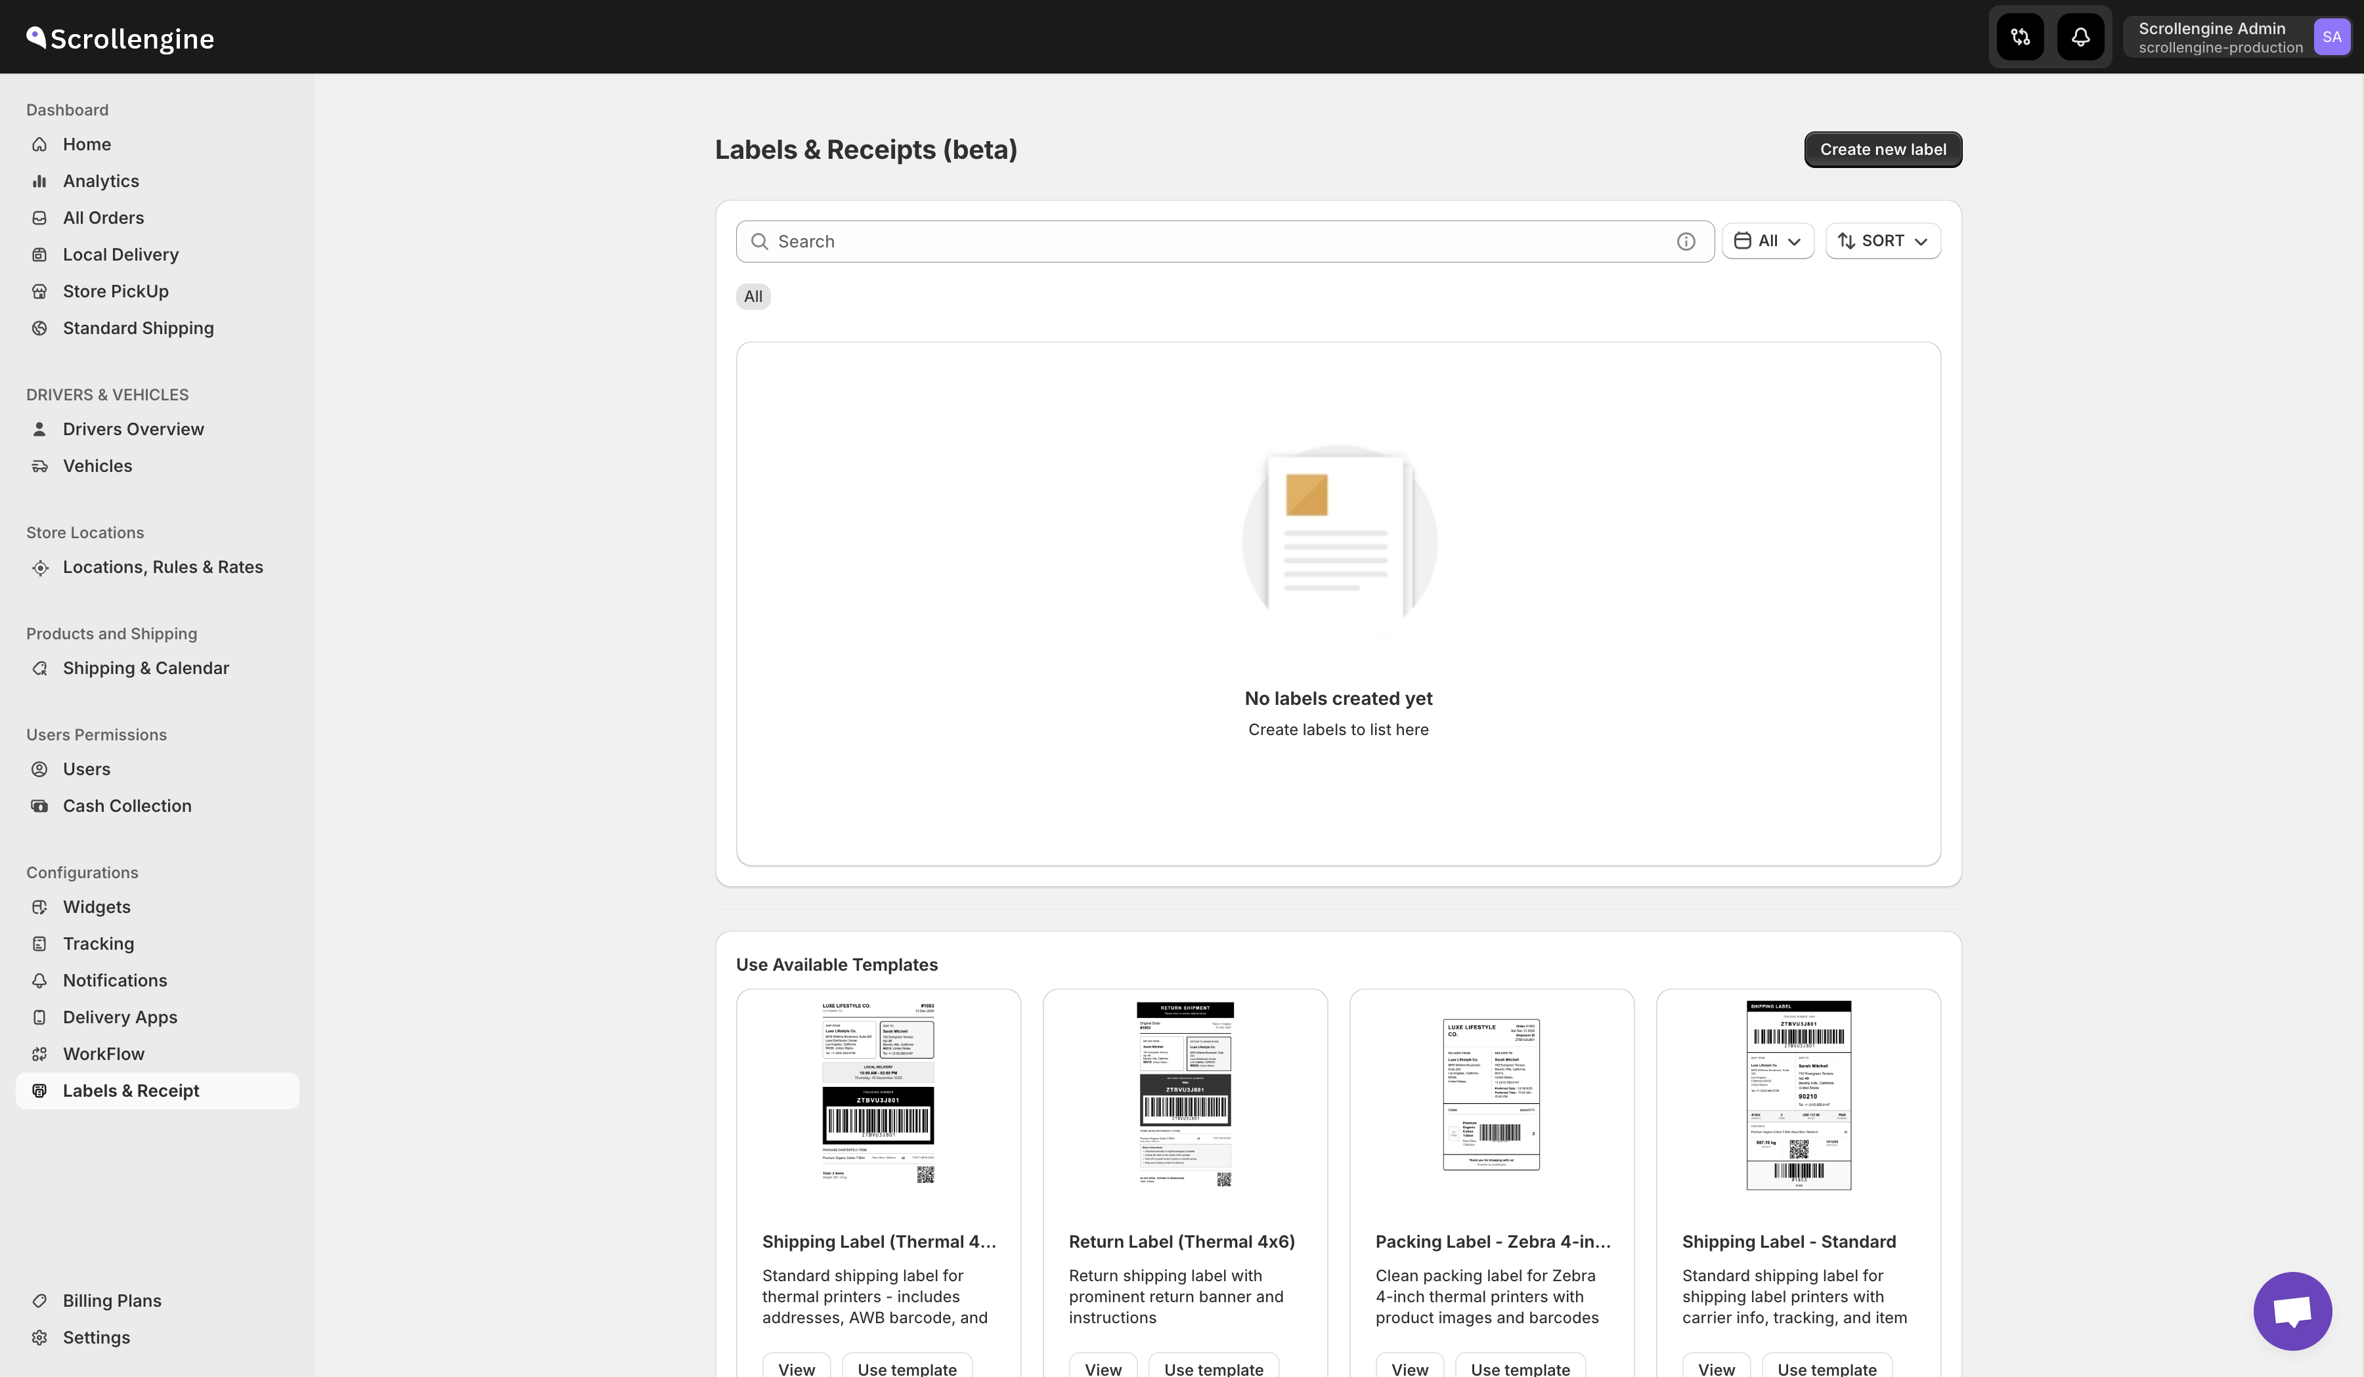Click the Scrollengine logo
2364x1377 pixels.
121,37
